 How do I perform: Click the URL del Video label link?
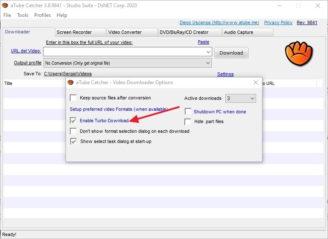tap(26, 51)
